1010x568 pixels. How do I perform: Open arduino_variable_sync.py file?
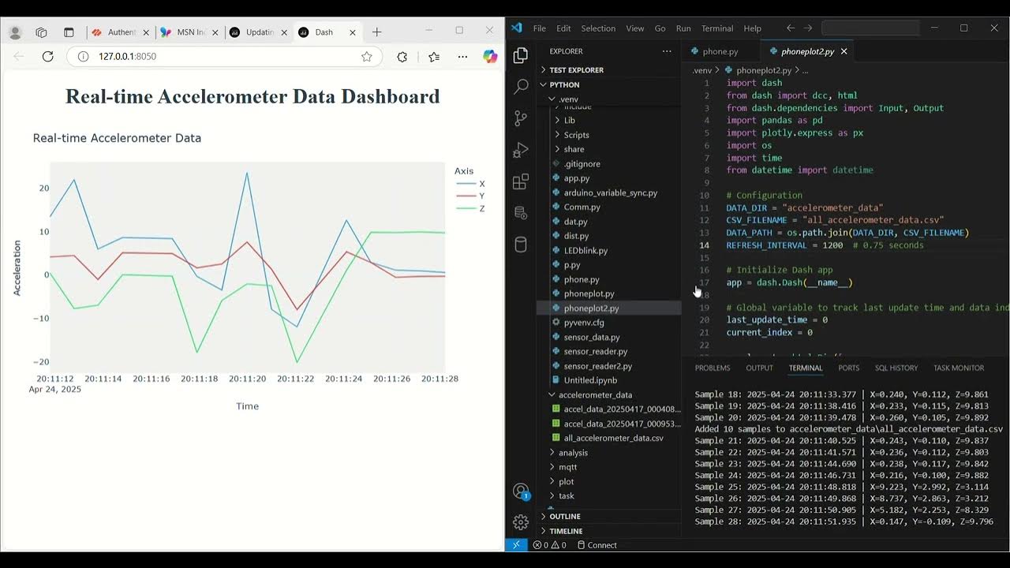(609, 192)
